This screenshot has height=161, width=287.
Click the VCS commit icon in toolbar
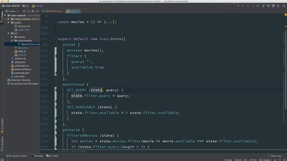(268, 6)
